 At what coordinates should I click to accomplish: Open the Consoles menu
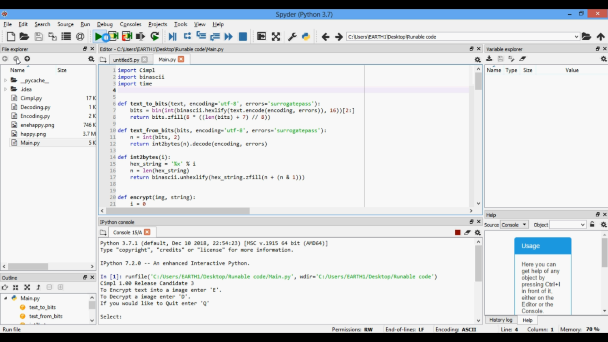[x=130, y=24]
